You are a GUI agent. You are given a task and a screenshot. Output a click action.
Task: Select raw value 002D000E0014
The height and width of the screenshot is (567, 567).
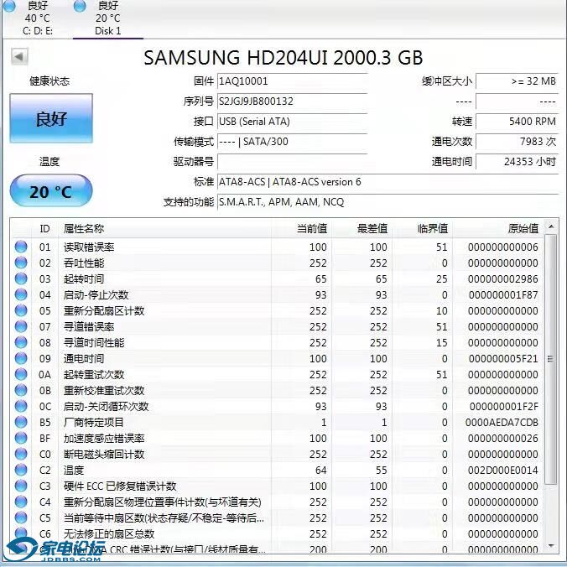503,470
